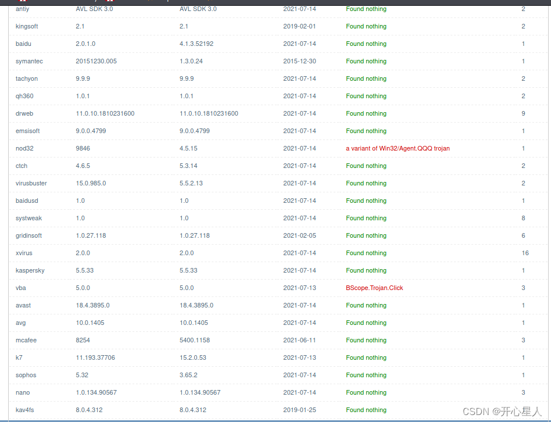Click xvirus engine name

24,253
